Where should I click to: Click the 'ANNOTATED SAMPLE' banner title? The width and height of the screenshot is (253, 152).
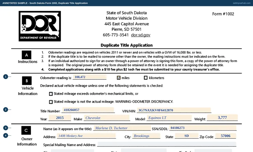coord(45,3)
